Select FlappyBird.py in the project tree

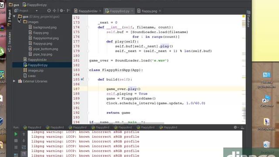pyautogui.click(x=42, y=65)
